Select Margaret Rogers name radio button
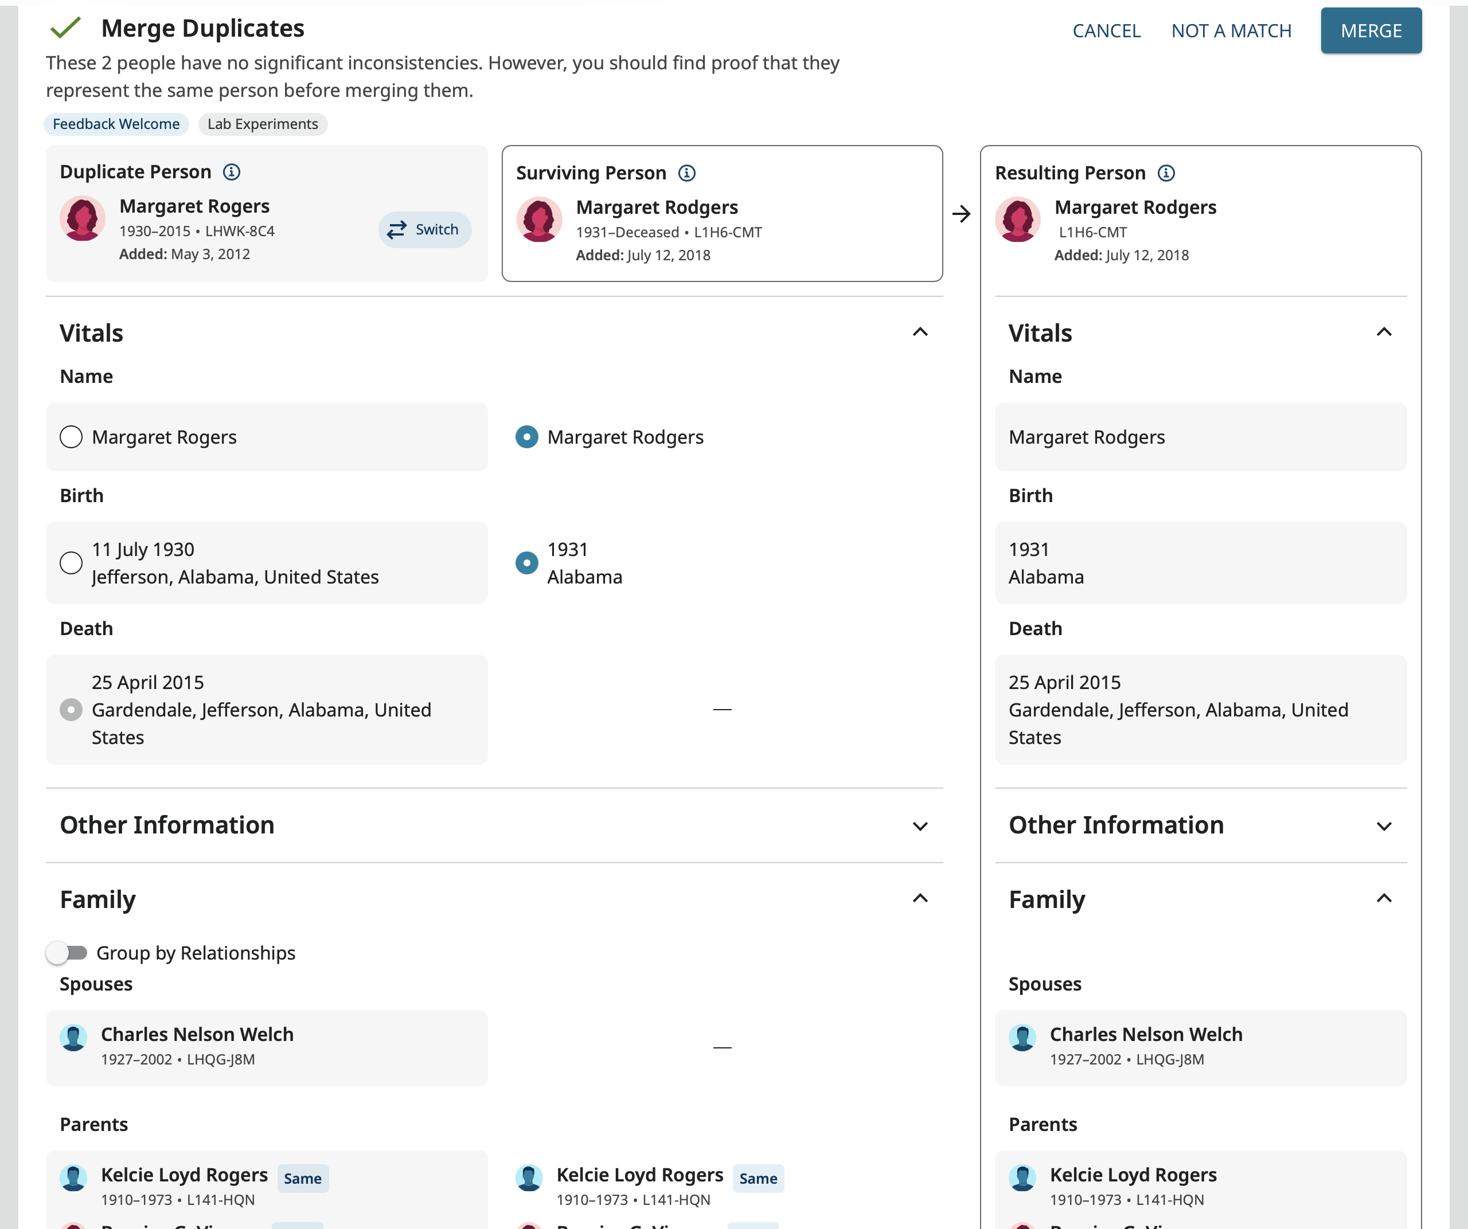Screen dimensions: 1468x1229 [x=71, y=437]
